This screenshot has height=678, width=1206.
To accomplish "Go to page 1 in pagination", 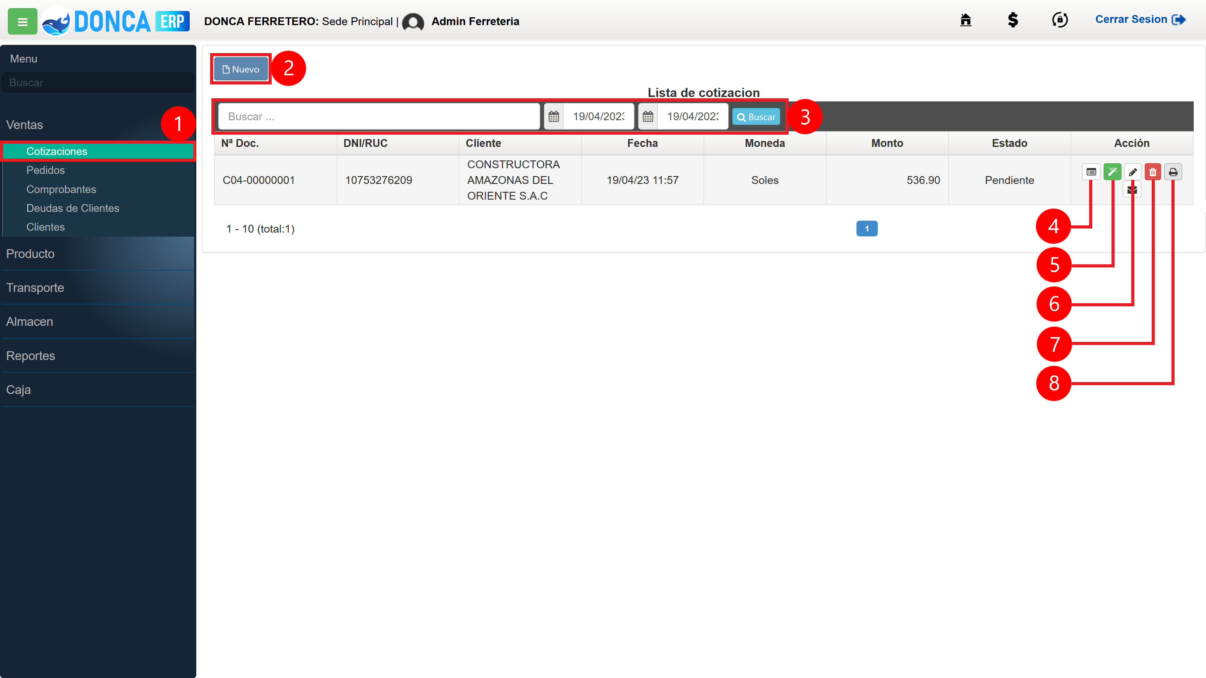I will [866, 228].
